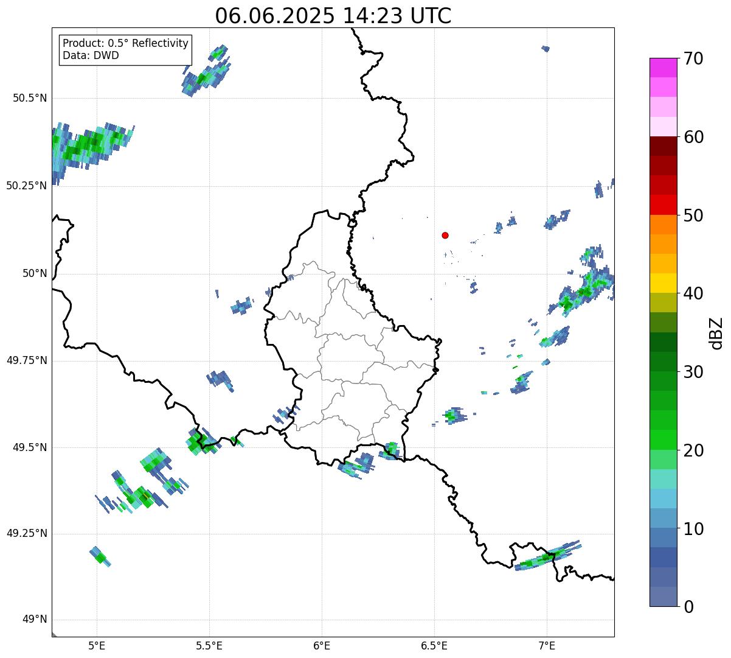Click the 60 value on the colorbar

(693, 137)
